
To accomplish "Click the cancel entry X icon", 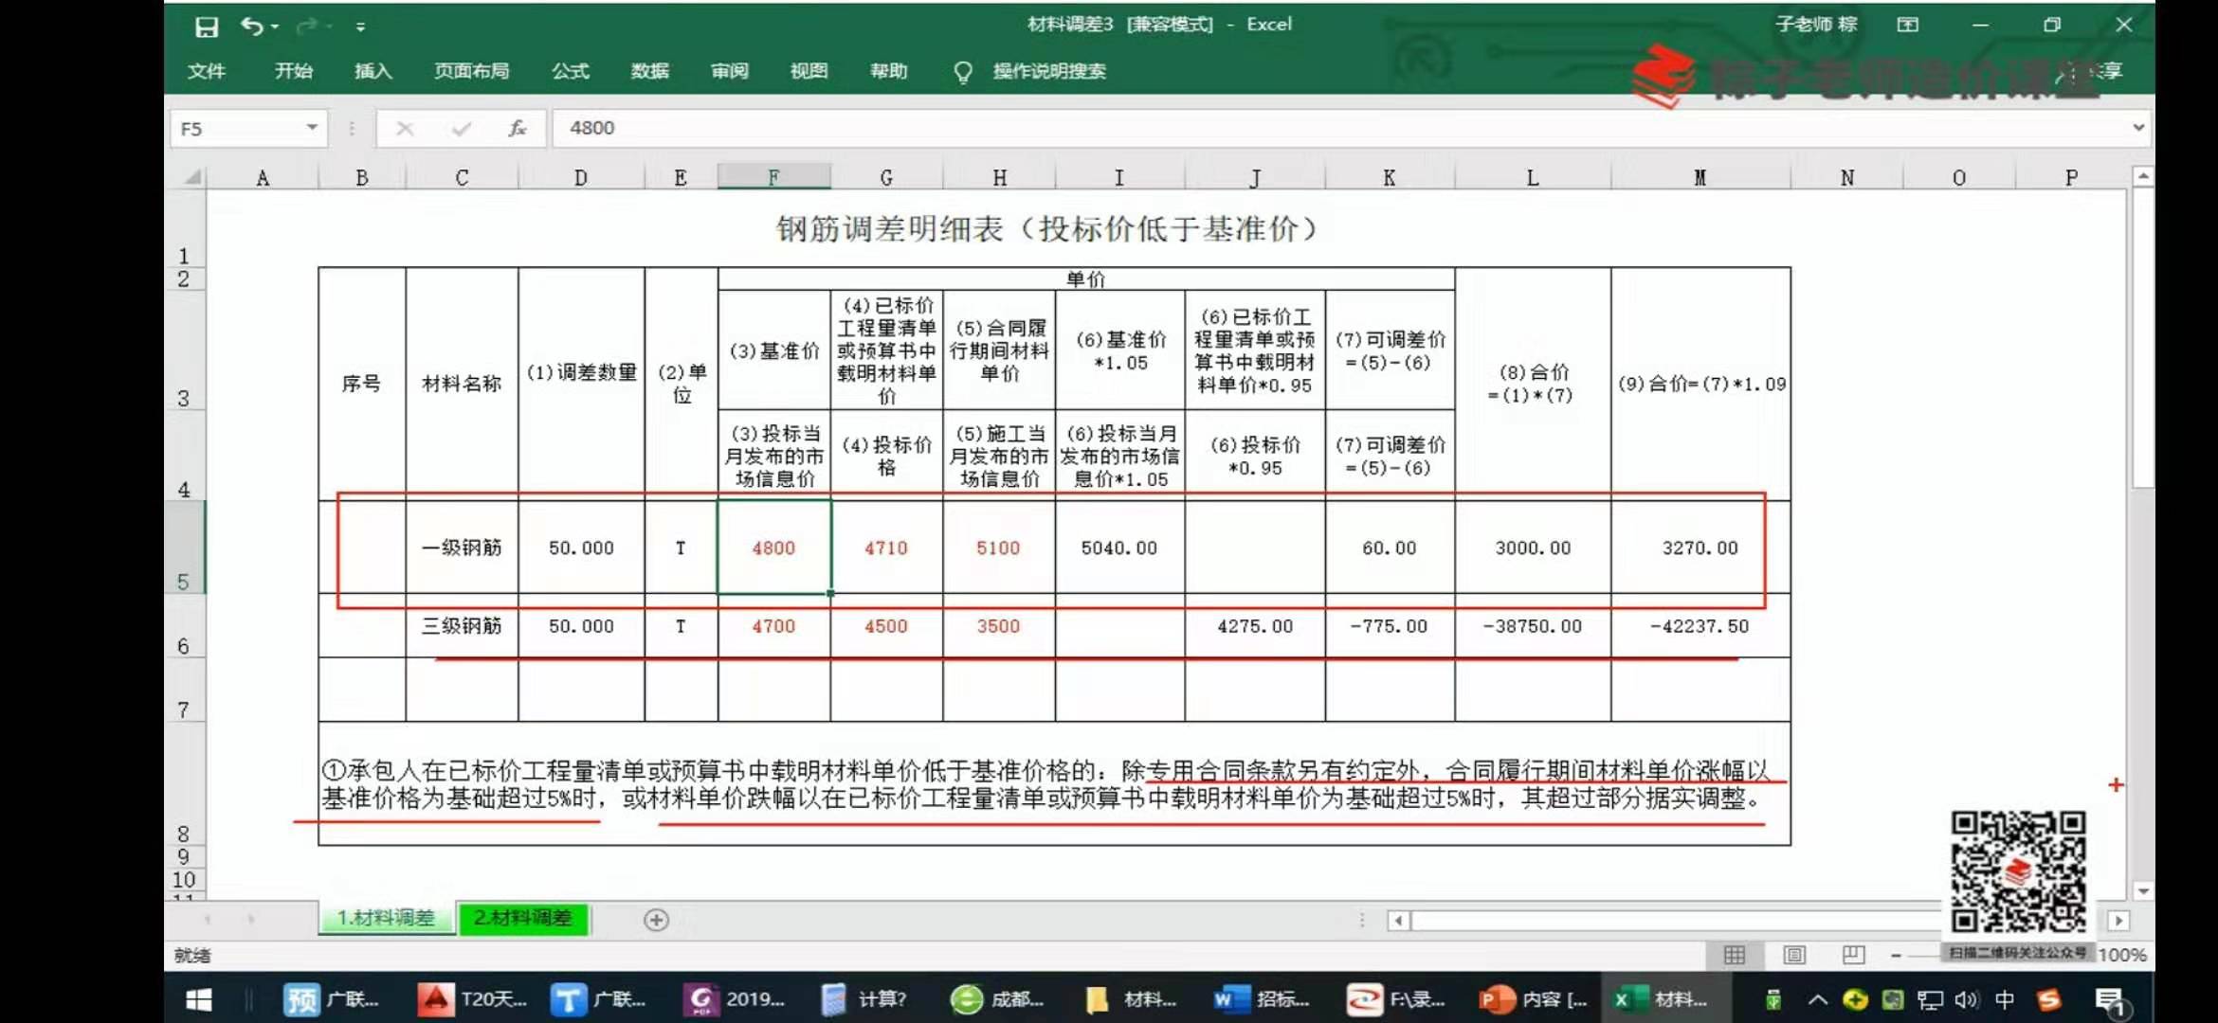I will (x=405, y=129).
